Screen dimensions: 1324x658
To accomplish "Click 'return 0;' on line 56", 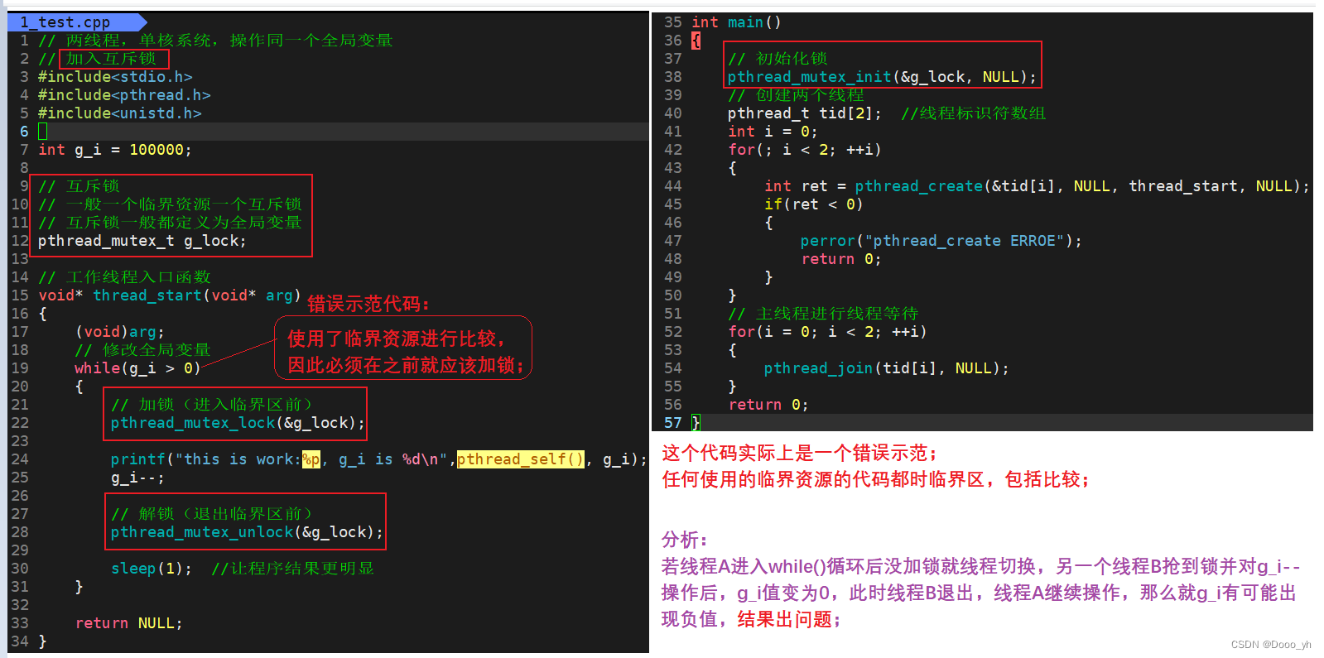I will 768,405.
